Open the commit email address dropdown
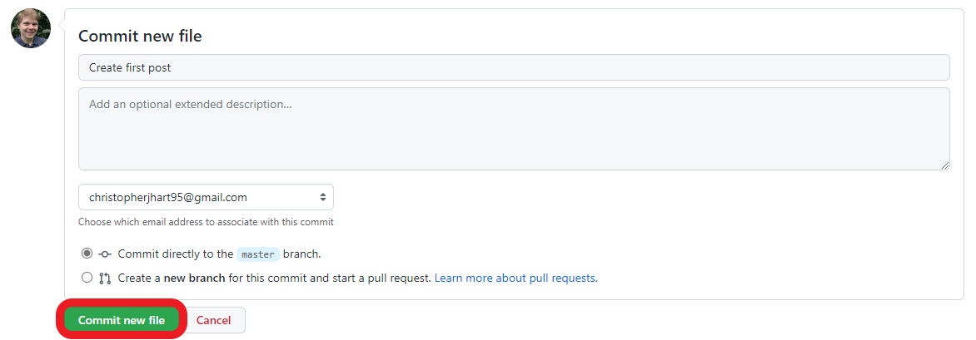This screenshot has width=976, height=340. tap(205, 197)
